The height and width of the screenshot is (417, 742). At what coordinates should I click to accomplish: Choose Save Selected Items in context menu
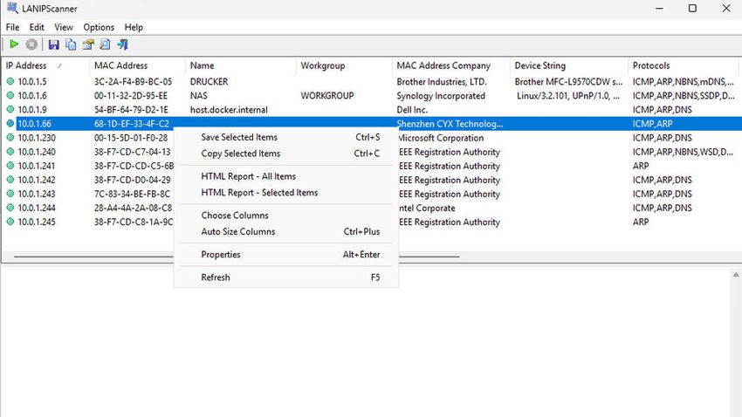[286, 137]
